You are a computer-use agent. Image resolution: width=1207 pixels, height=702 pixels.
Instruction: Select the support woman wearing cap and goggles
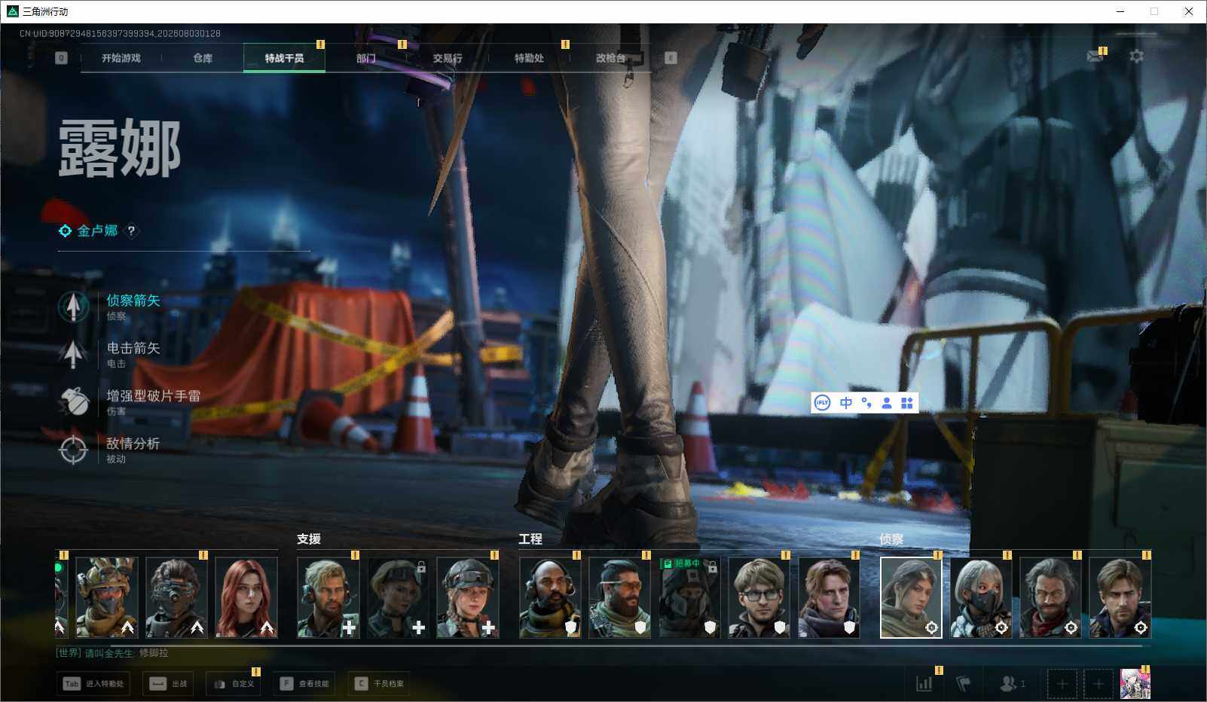click(x=468, y=597)
